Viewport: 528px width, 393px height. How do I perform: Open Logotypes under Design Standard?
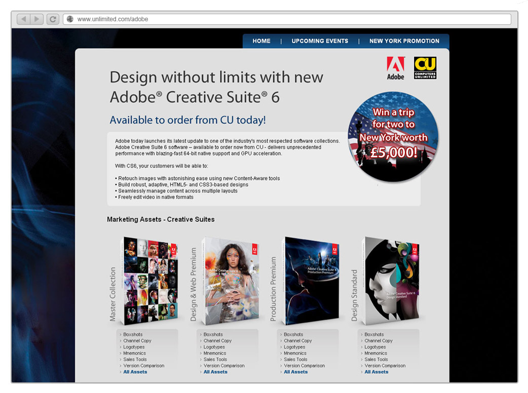(x=375, y=347)
